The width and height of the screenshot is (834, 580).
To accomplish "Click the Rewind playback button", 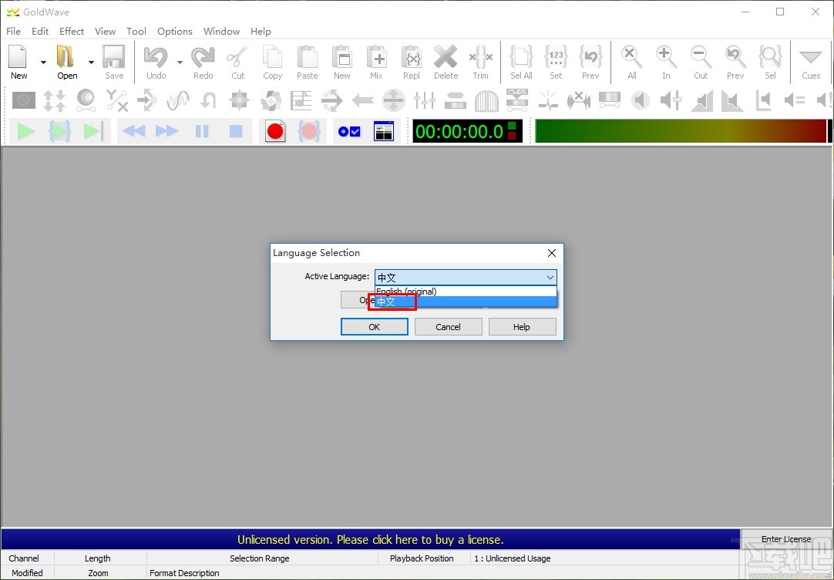I will [x=133, y=131].
